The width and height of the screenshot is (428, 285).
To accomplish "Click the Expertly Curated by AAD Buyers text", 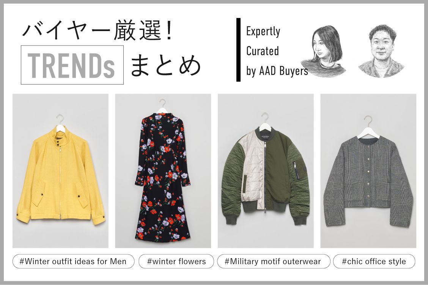I will 277,51.
